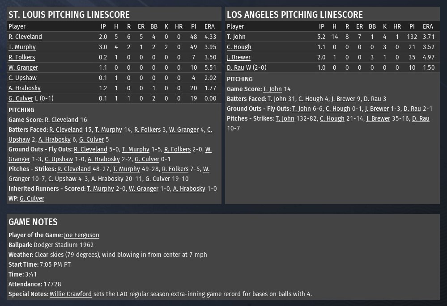The image size is (447, 306).
Task: Open winning pitcher D. Rau's table row link
Action: pos(235,67)
